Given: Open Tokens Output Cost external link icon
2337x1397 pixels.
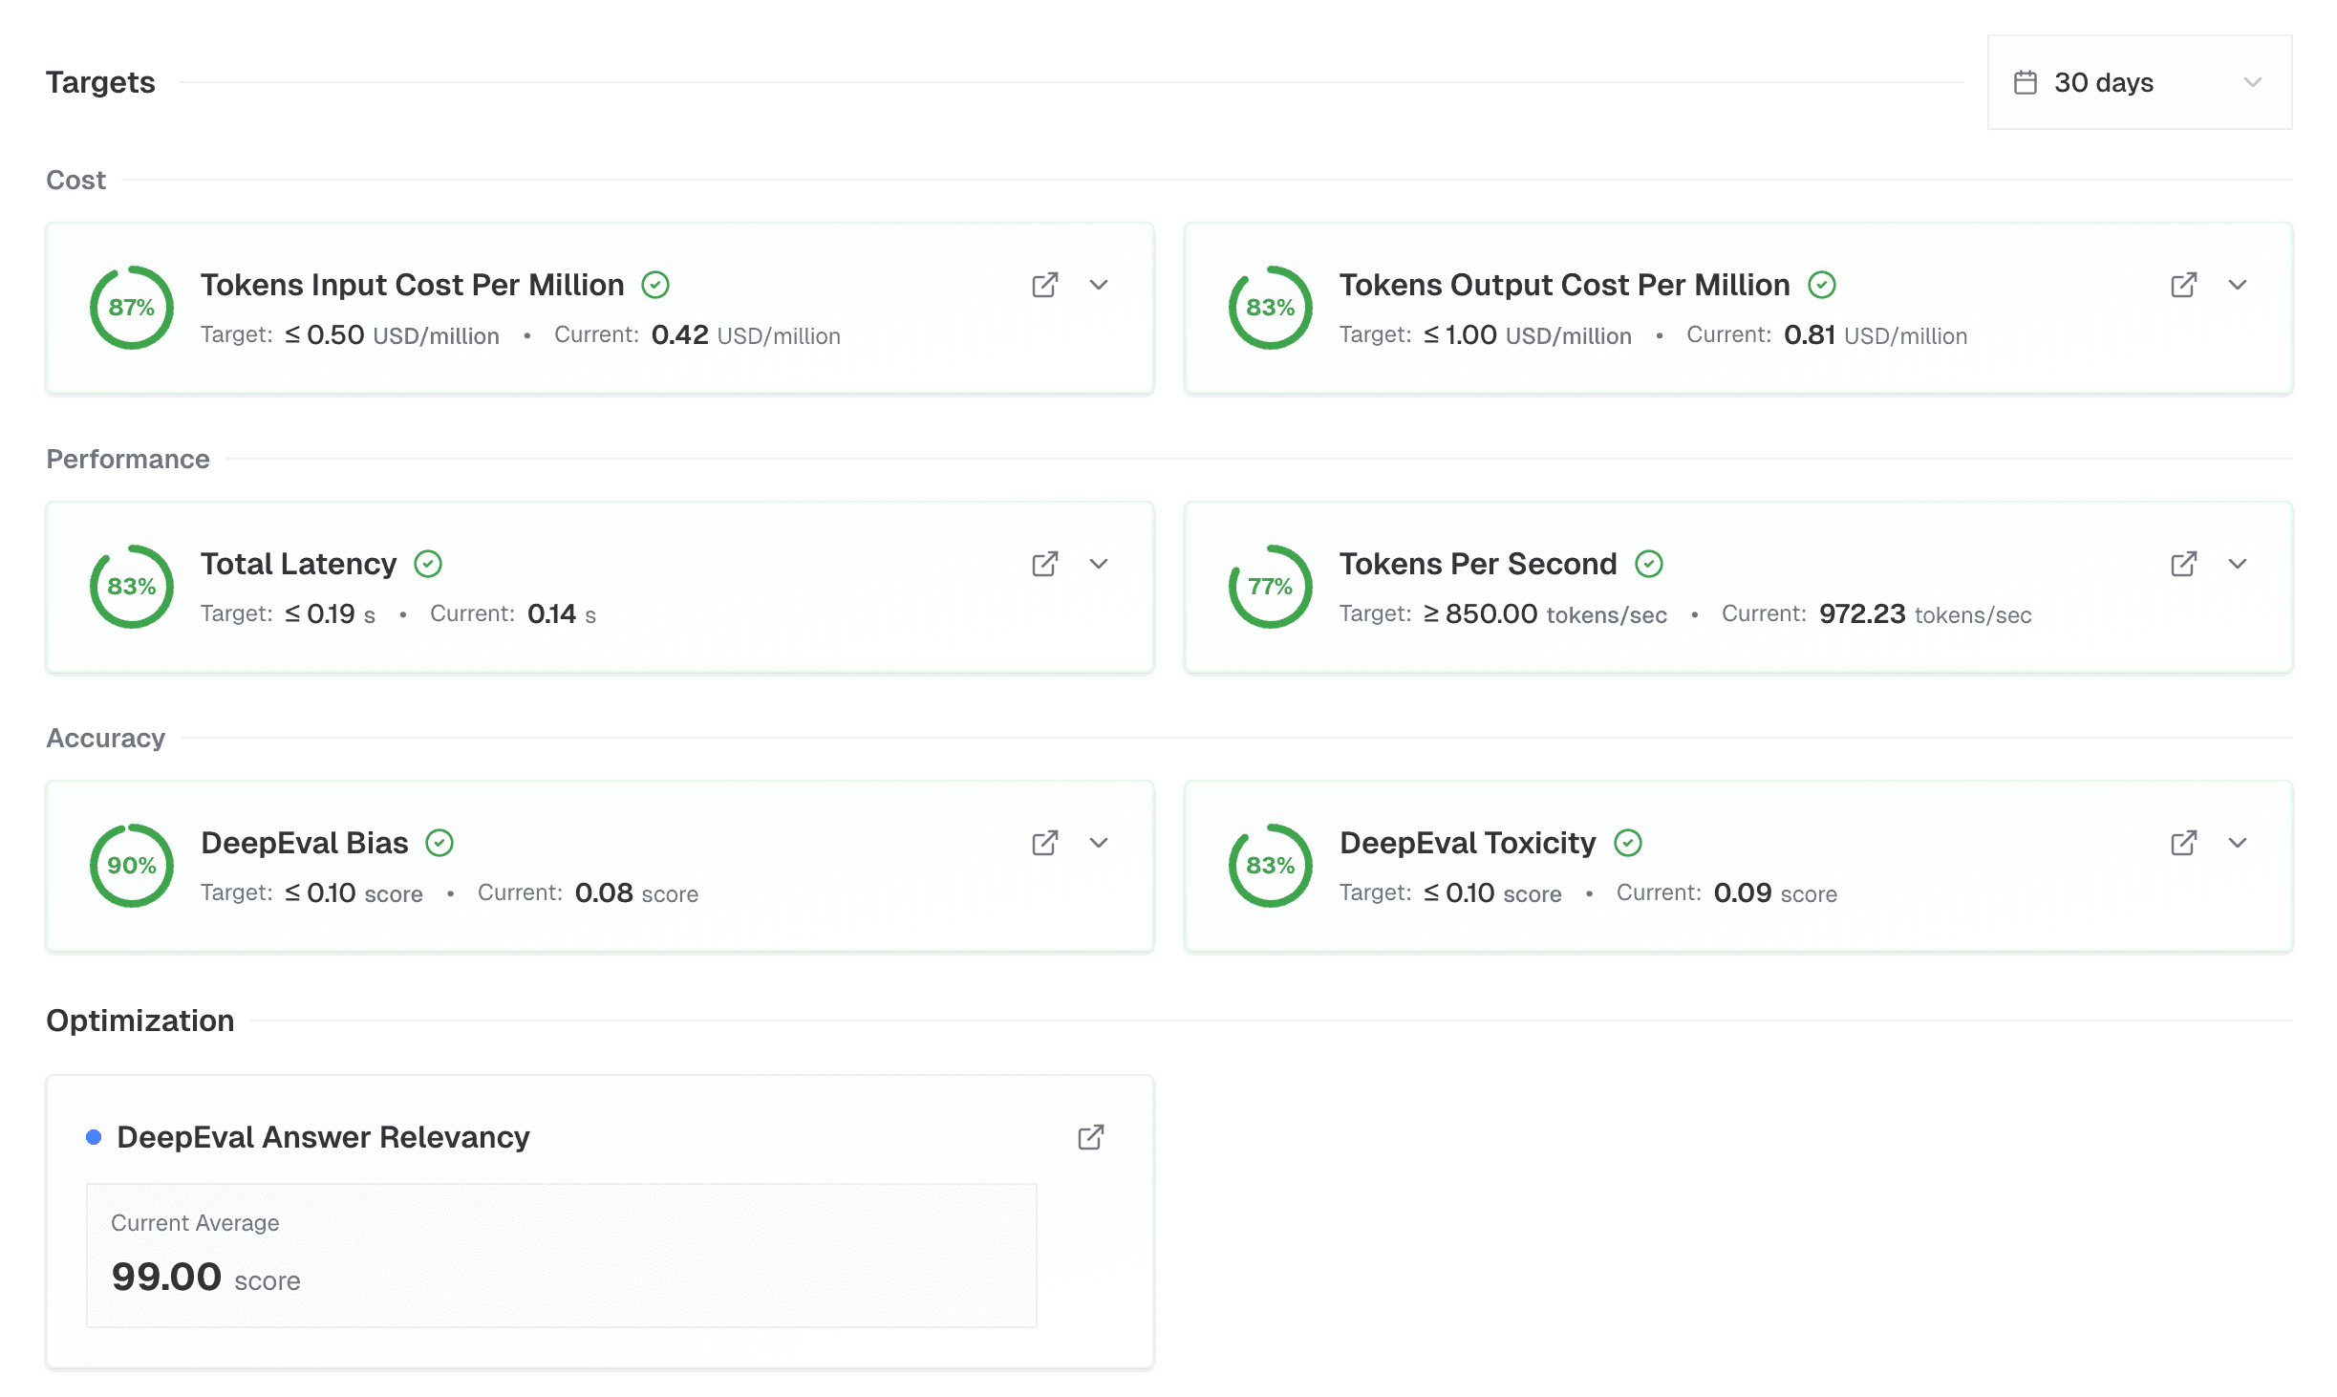Looking at the screenshot, I should point(2183,285).
